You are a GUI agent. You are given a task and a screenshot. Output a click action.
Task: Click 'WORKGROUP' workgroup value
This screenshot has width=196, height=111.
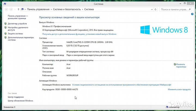pos(72,75)
